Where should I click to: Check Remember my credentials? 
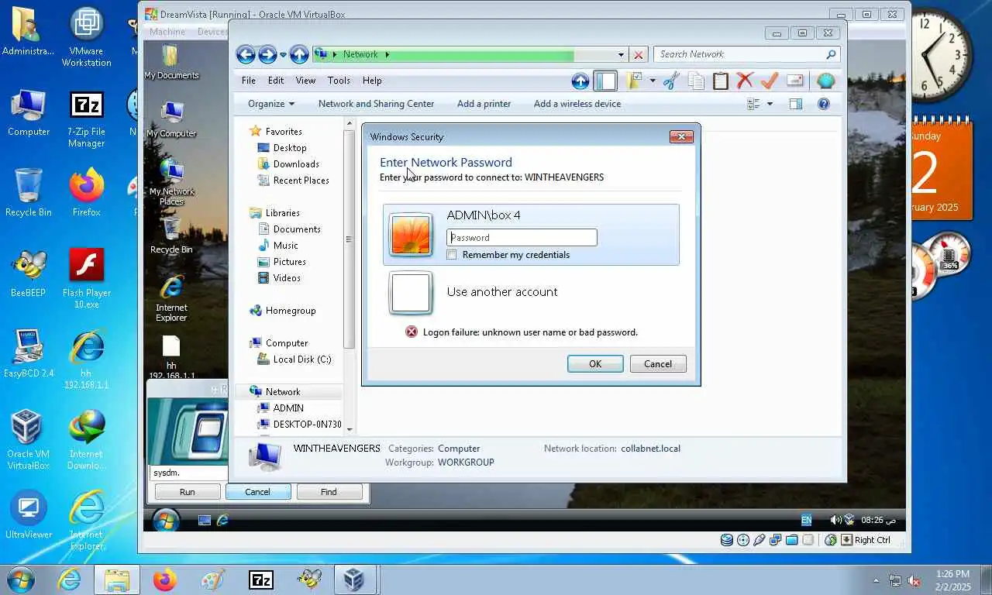point(452,255)
